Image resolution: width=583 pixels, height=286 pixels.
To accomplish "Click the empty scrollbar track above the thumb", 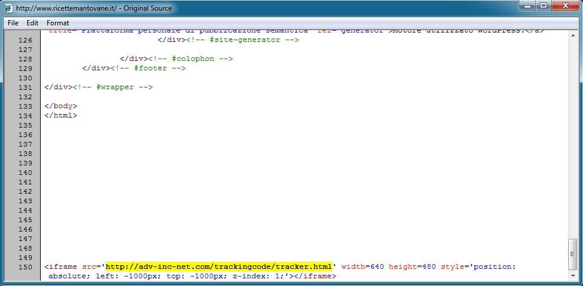I will 572,136.
